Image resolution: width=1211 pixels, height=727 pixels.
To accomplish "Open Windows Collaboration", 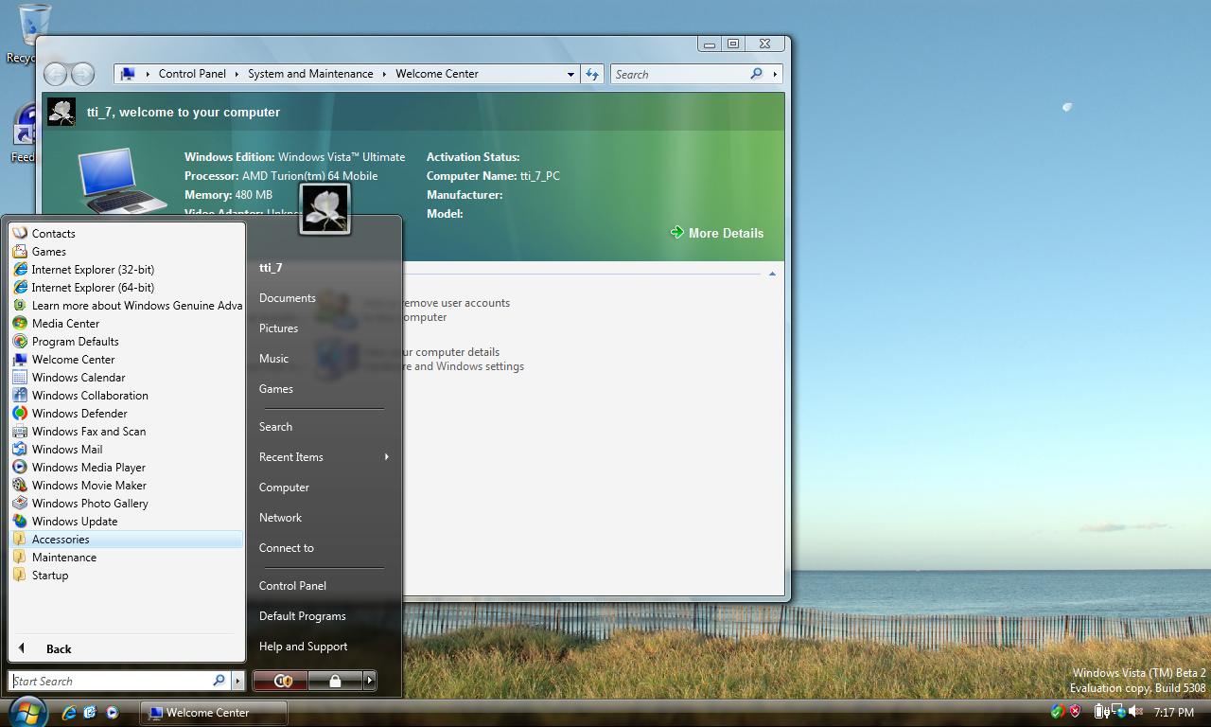I will tap(127, 396).
